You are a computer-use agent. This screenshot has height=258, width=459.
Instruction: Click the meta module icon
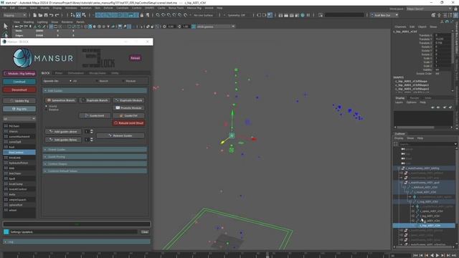[x=6, y=194]
